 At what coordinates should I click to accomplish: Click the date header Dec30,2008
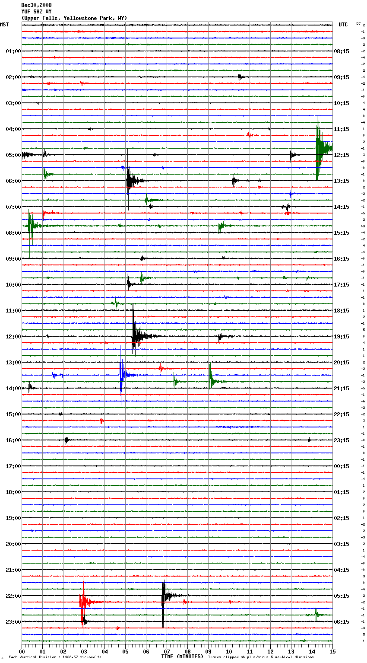[36, 5]
